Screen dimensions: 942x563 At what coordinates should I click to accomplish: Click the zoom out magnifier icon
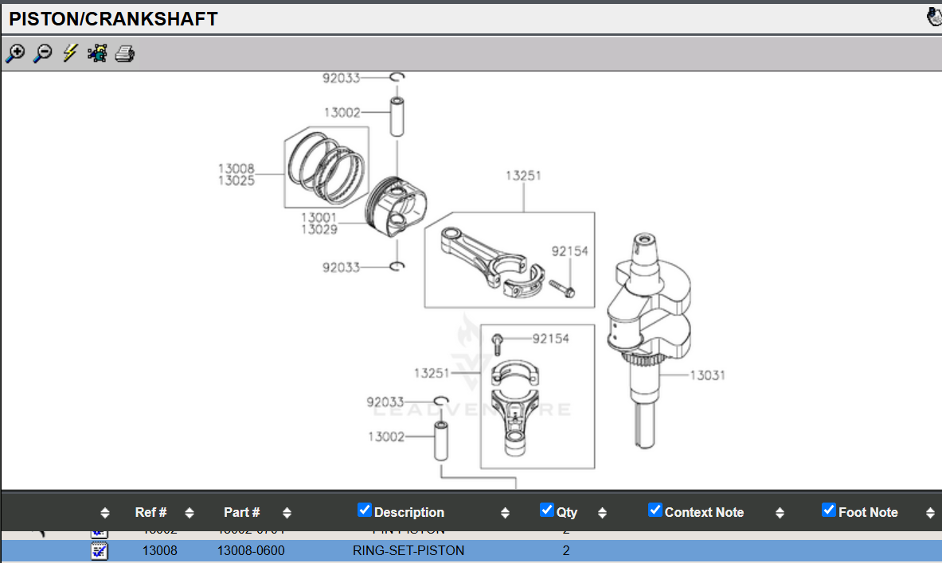pyautogui.click(x=43, y=53)
